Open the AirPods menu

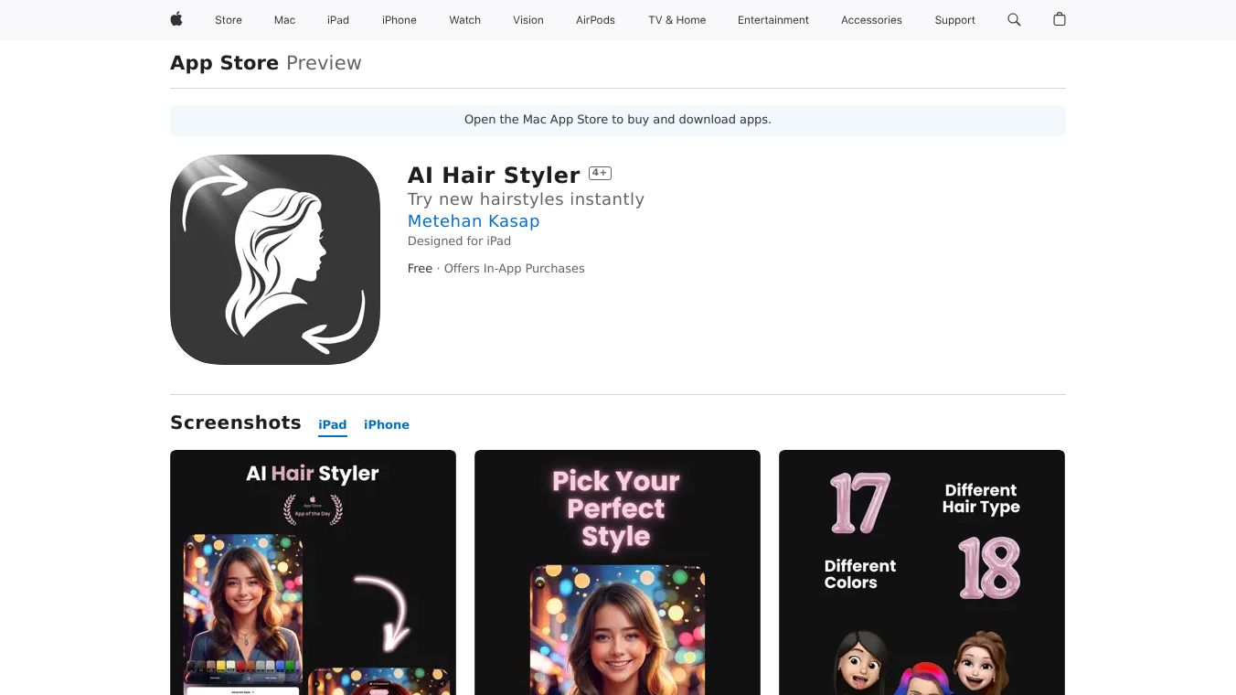tap(596, 20)
